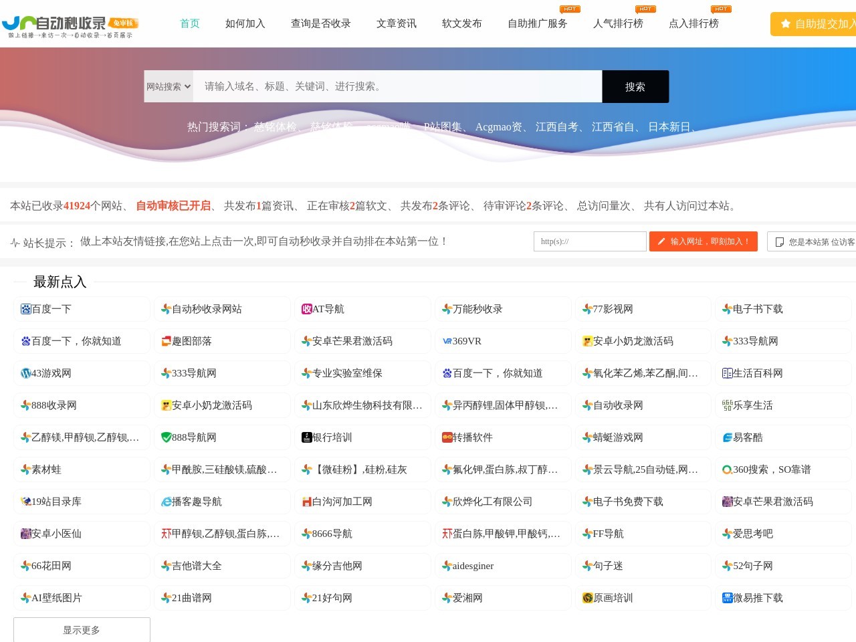Click the grid icon beside 生活百科网
856x642 pixels.
(x=727, y=373)
